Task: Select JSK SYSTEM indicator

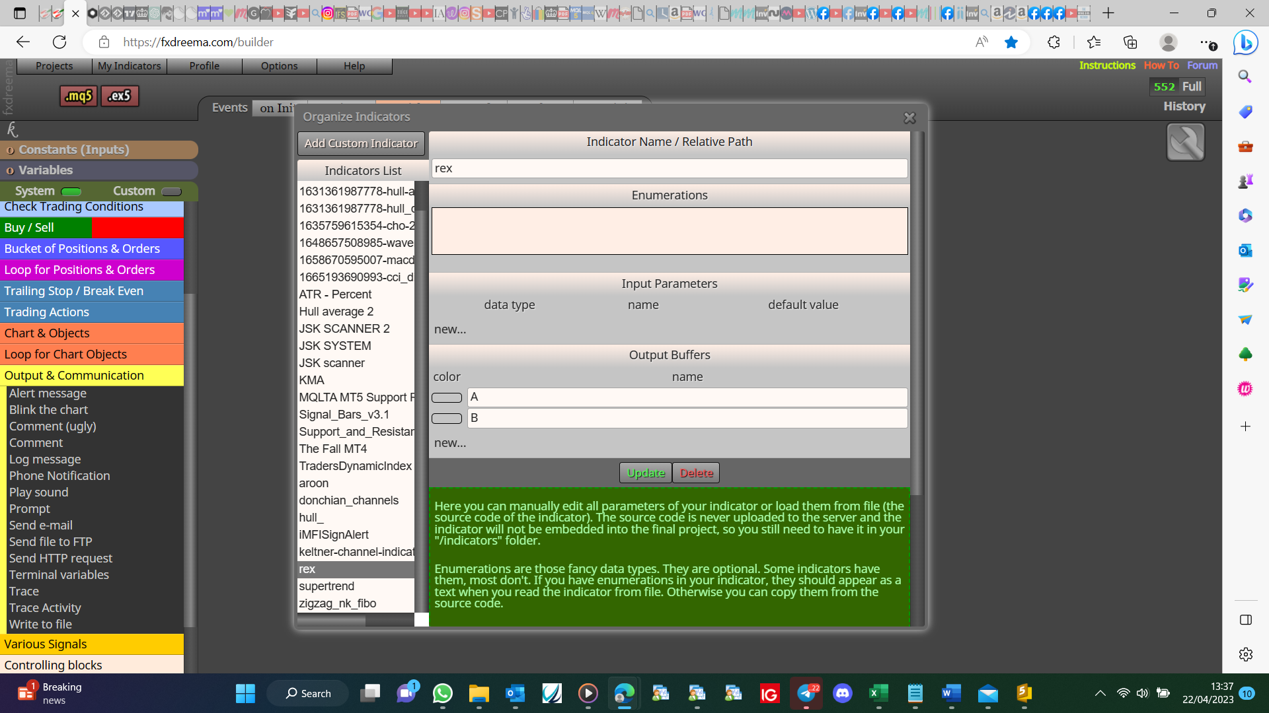Action: [356, 346]
